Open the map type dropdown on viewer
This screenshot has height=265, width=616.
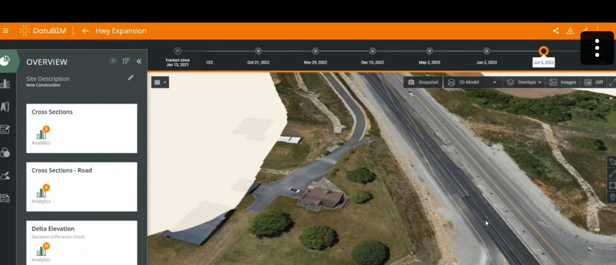[160, 82]
